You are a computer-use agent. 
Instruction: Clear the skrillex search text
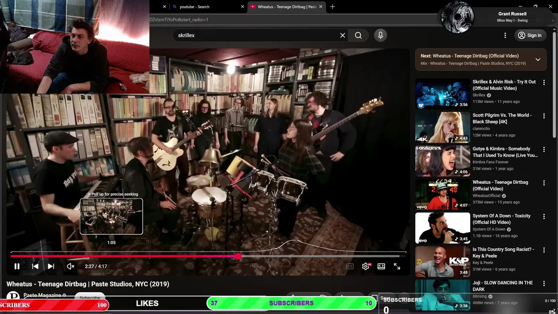click(343, 35)
